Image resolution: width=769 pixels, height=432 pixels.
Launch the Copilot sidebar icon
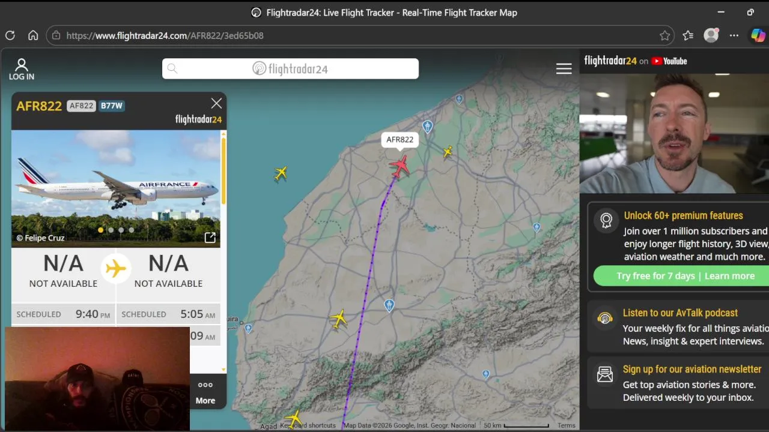pos(758,35)
